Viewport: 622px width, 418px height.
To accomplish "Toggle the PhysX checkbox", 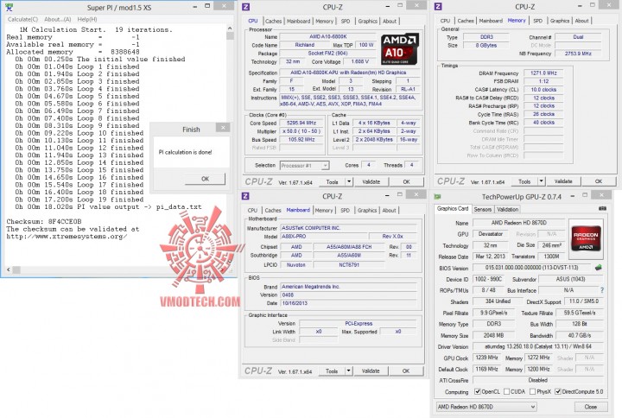I will (532, 391).
